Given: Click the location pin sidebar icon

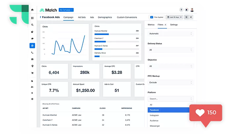Looking at the screenshot, I should pos(32,66).
